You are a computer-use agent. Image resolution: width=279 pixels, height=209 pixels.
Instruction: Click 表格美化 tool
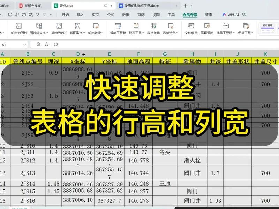153,29
